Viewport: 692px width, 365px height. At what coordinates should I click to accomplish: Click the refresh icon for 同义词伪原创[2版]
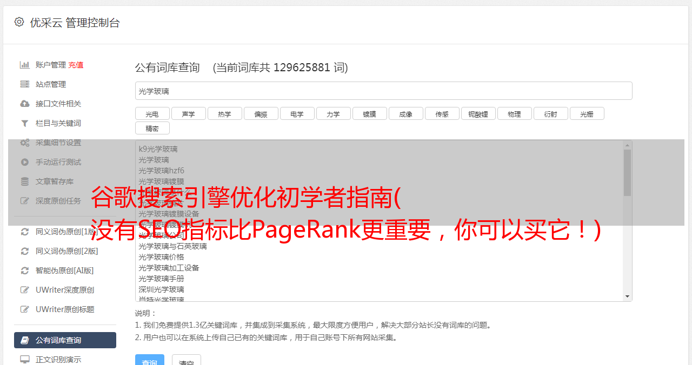(x=24, y=251)
